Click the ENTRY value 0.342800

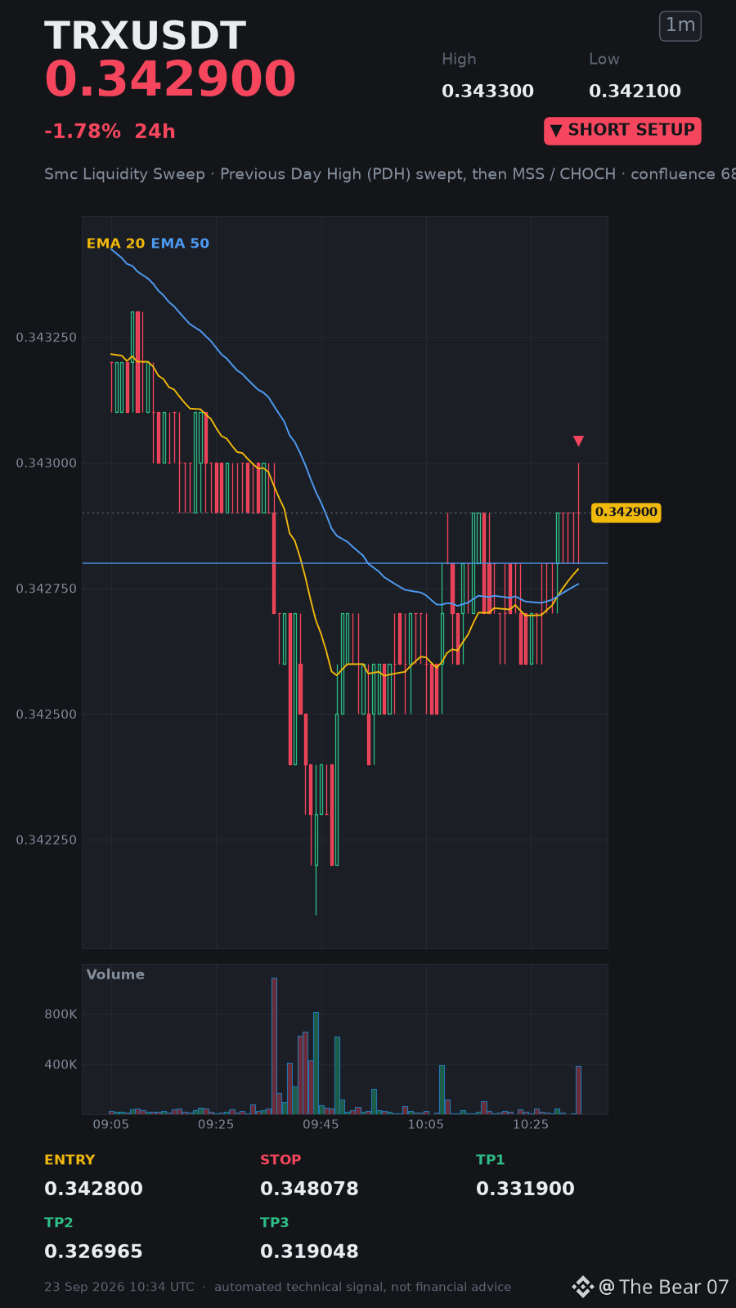click(93, 1189)
